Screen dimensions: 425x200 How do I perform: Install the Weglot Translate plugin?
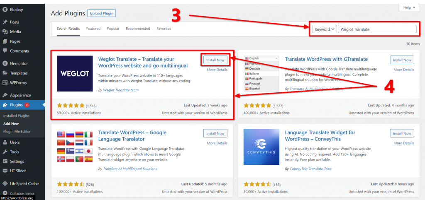(x=215, y=60)
